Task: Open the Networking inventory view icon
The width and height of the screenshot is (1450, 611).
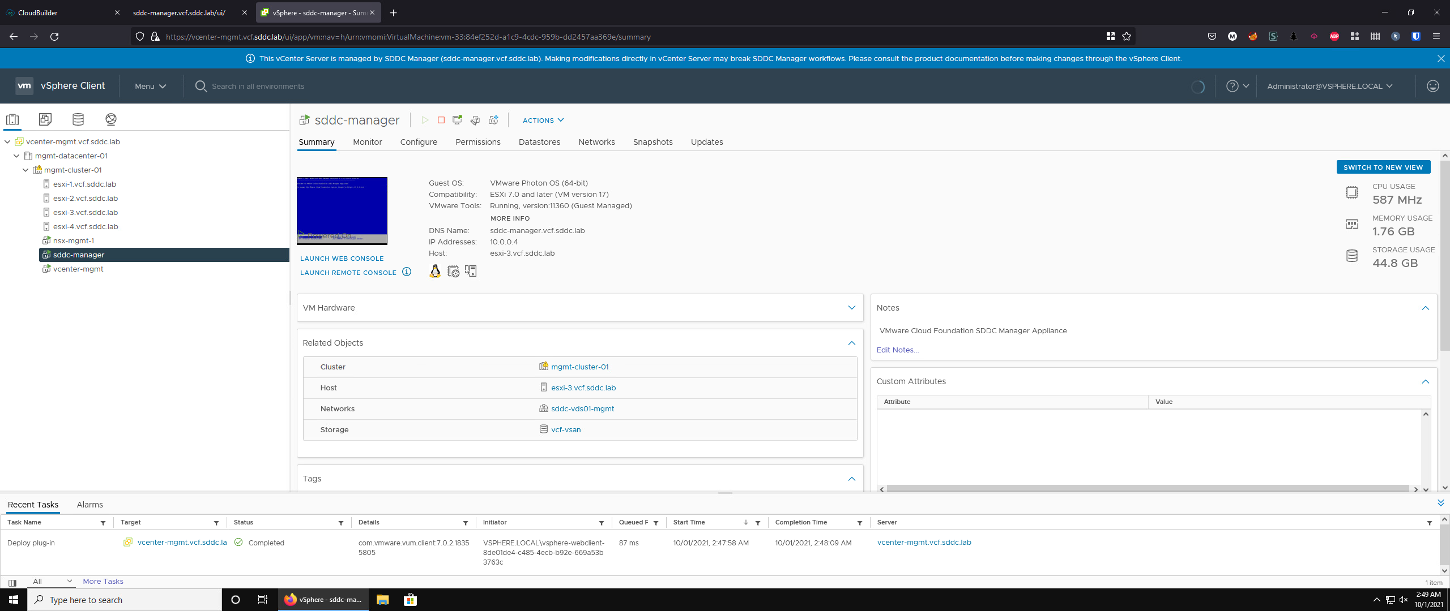Action: pyautogui.click(x=111, y=119)
